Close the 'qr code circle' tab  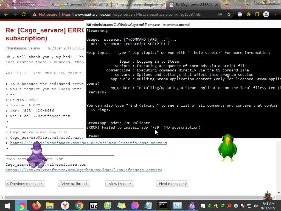[162, 5]
